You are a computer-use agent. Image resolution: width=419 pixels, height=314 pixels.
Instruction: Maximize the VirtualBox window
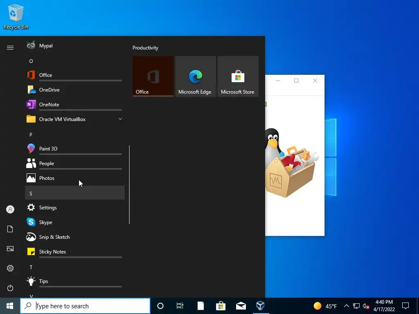pos(296,81)
